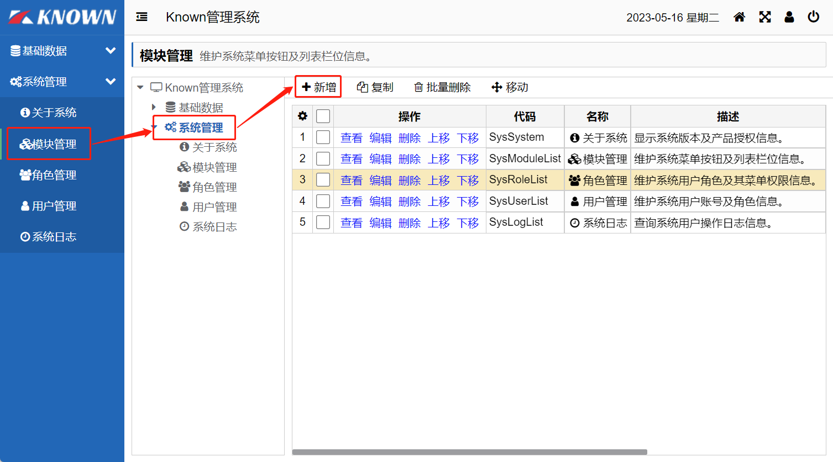Click 下移 link for SysLogList row
The image size is (833, 462).
click(468, 223)
